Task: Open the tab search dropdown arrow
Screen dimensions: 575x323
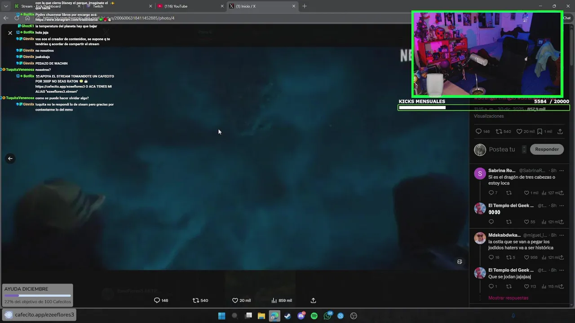Action: 6,6
